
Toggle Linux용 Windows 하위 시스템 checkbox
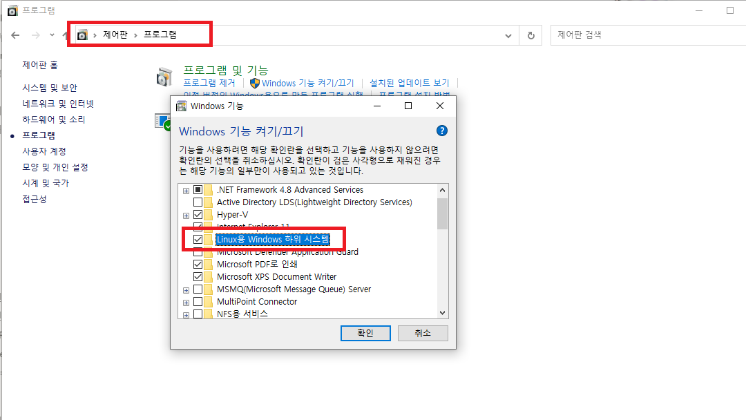click(x=198, y=239)
